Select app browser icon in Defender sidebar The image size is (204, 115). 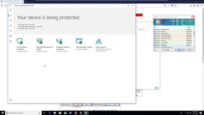[x=11, y=36]
